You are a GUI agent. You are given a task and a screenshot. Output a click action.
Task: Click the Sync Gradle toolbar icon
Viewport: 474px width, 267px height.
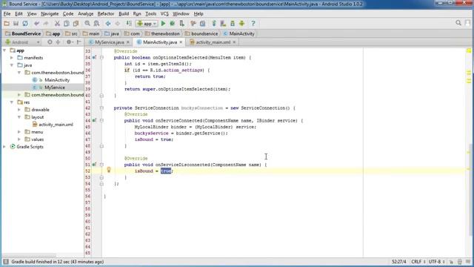[x=214, y=23]
